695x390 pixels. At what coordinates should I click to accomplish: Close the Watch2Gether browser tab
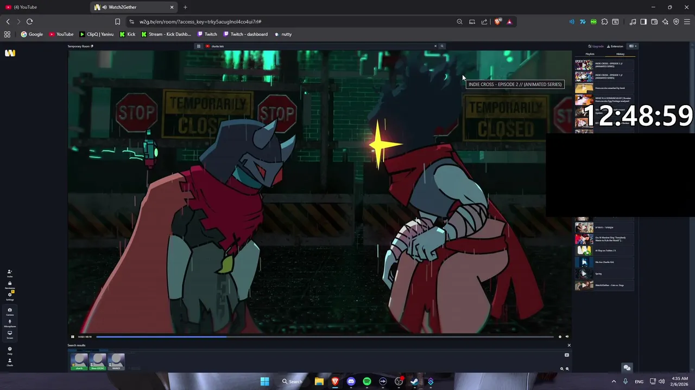[x=172, y=7]
